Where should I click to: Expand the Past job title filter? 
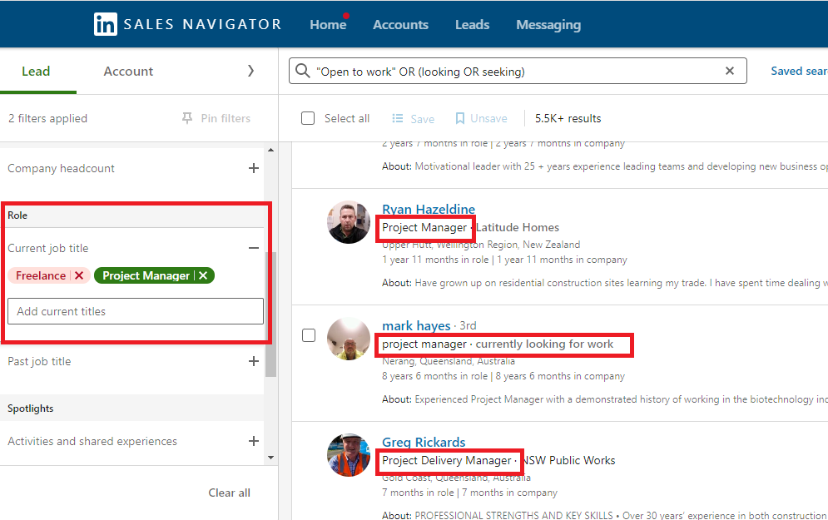point(254,362)
